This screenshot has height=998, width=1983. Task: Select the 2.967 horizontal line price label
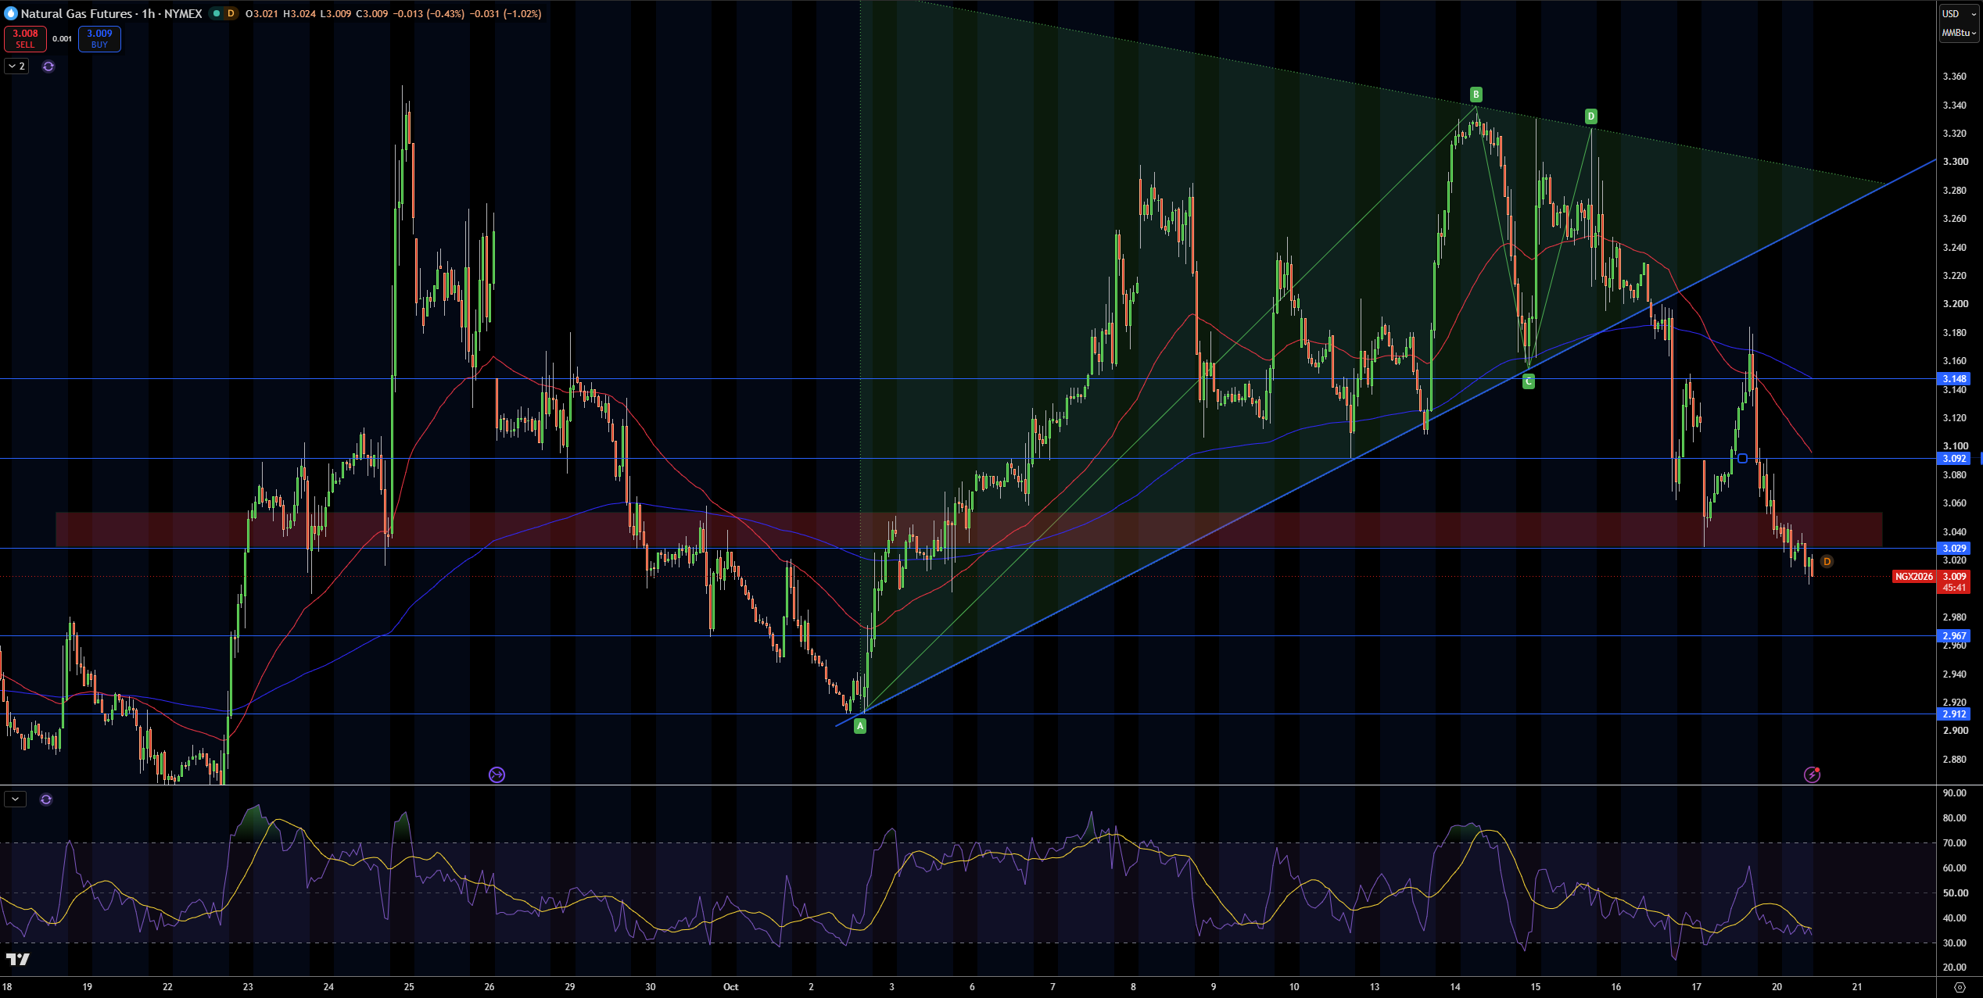(1954, 636)
